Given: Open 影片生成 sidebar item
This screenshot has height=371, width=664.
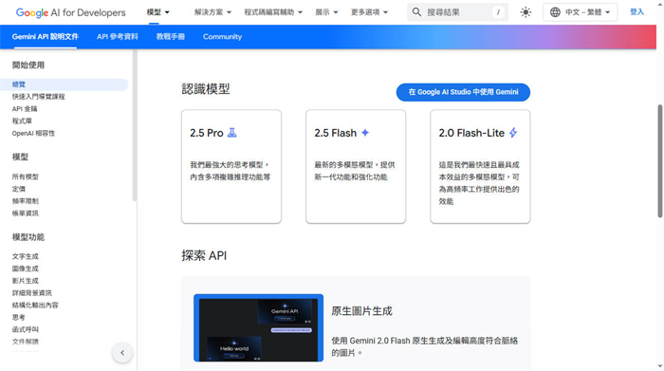Looking at the screenshot, I should pyautogui.click(x=26, y=281).
